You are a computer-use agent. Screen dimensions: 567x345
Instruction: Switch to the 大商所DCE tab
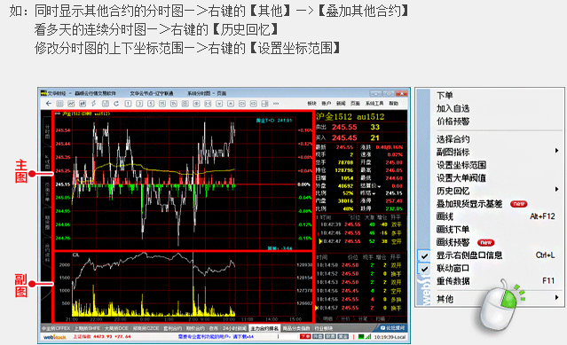pyautogui.click(x=116, y=328)
